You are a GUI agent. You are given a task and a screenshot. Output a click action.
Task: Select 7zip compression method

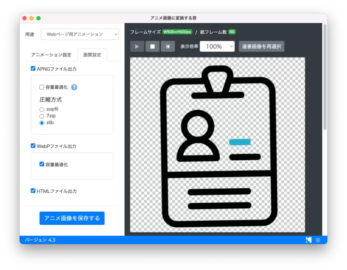point(42,116)
